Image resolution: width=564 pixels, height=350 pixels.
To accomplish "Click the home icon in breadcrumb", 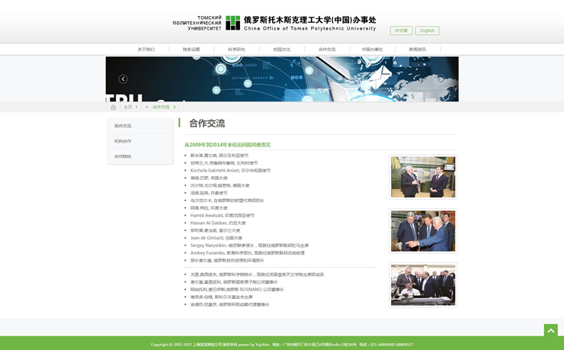I will [114, 107].
